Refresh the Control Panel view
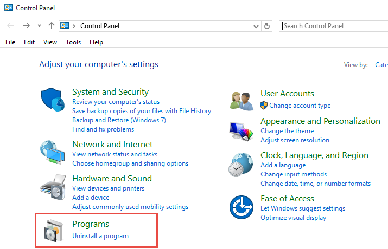 [x=267, y=26]
